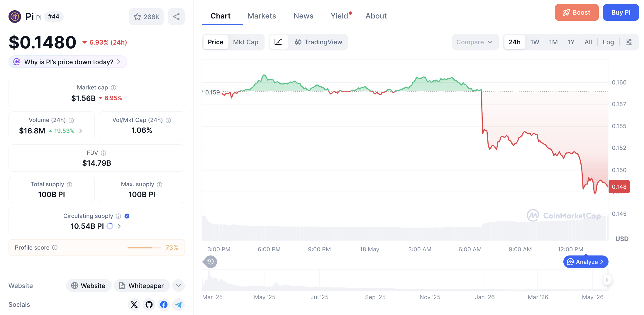Expand Circulating supply details chevron
The image size is (644, 315).
[119, 226]
